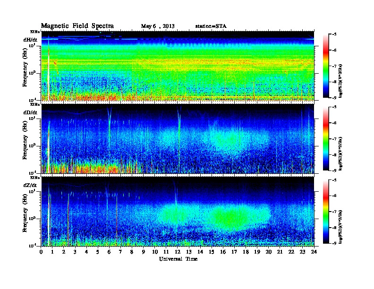
Task: Click the '3' hour tick label
Action: coord(75,252)
